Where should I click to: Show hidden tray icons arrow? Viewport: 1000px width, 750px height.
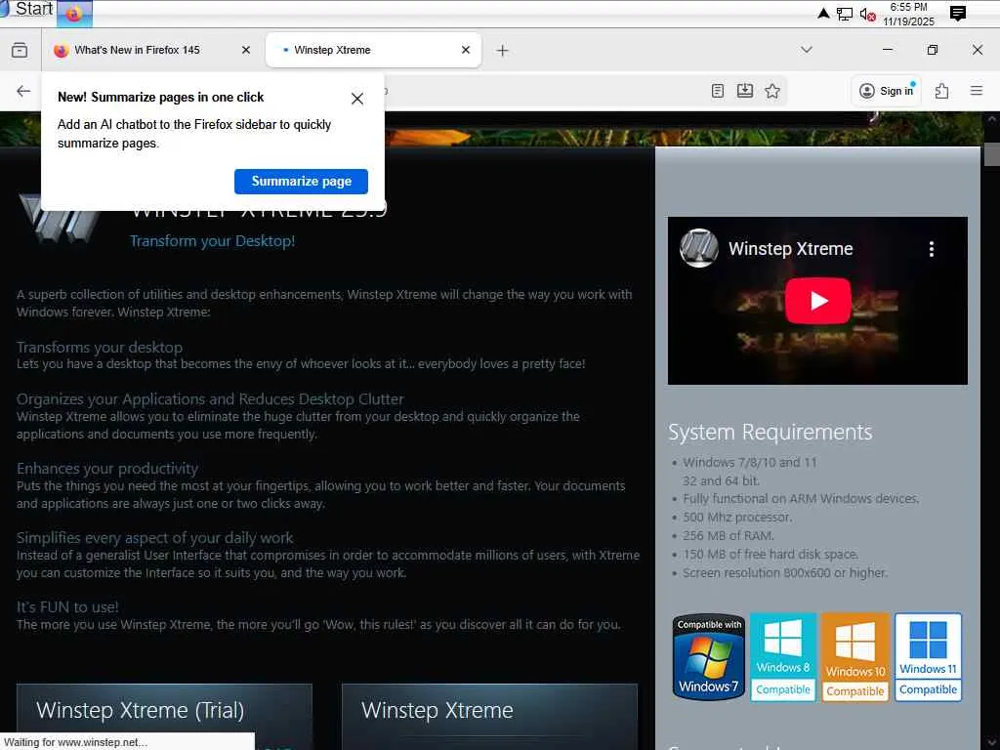point(823,14)
